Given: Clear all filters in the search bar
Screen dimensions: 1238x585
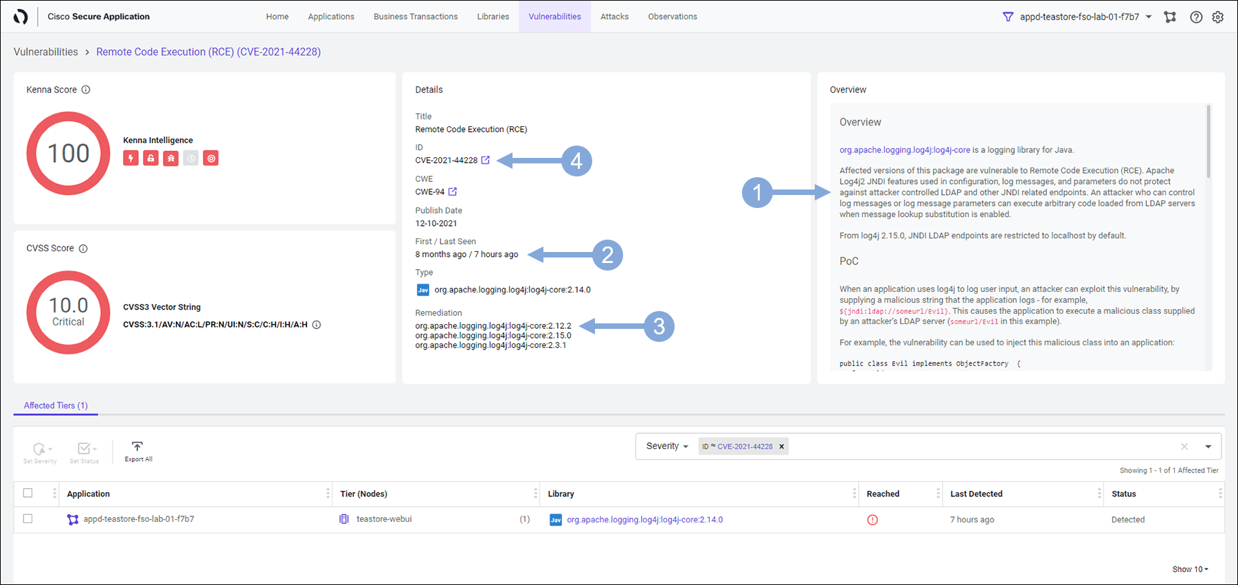Looking at the screenshot, I should [x=1184, y=446].
